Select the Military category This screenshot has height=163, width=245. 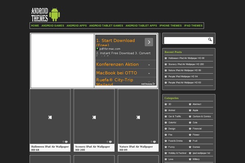pyautogui.click(x=196, y=159)
